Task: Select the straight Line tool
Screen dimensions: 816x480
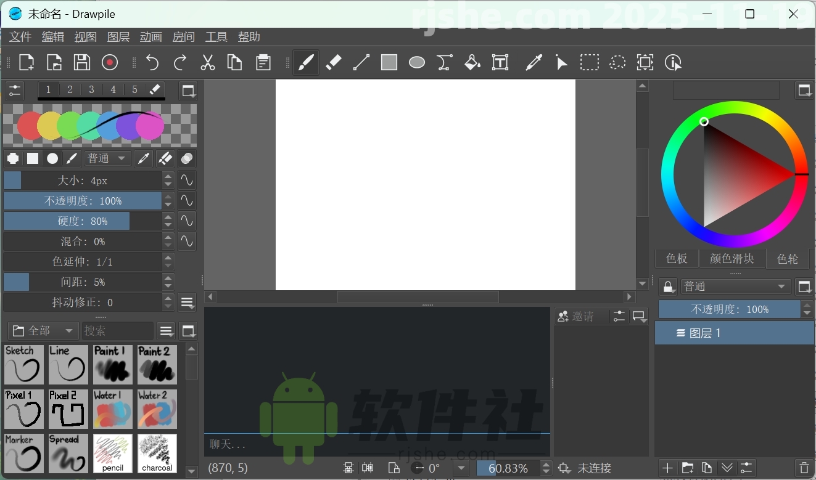Action: tap(361, 62)
